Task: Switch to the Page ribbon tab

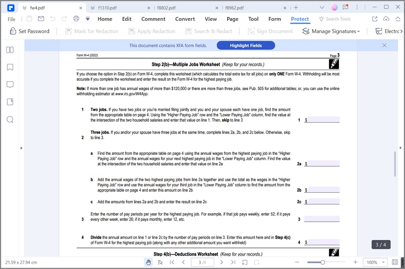Action: pos(232,19)
